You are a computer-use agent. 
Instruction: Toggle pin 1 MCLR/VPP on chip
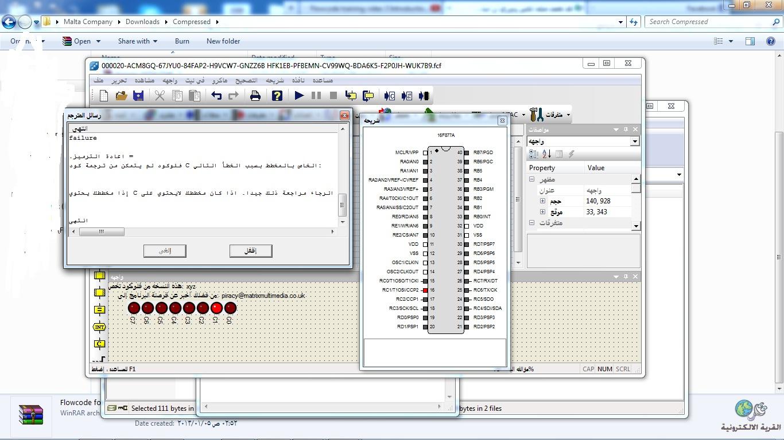425,153
